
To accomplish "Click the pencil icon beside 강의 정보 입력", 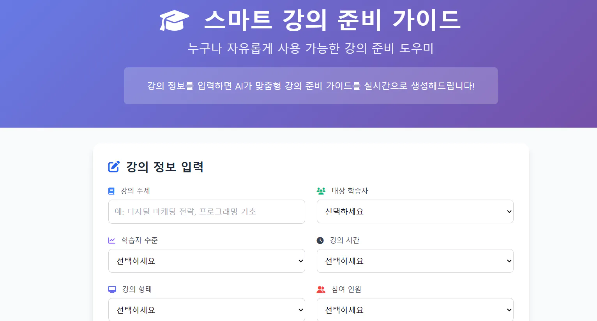I will point(113,167).
